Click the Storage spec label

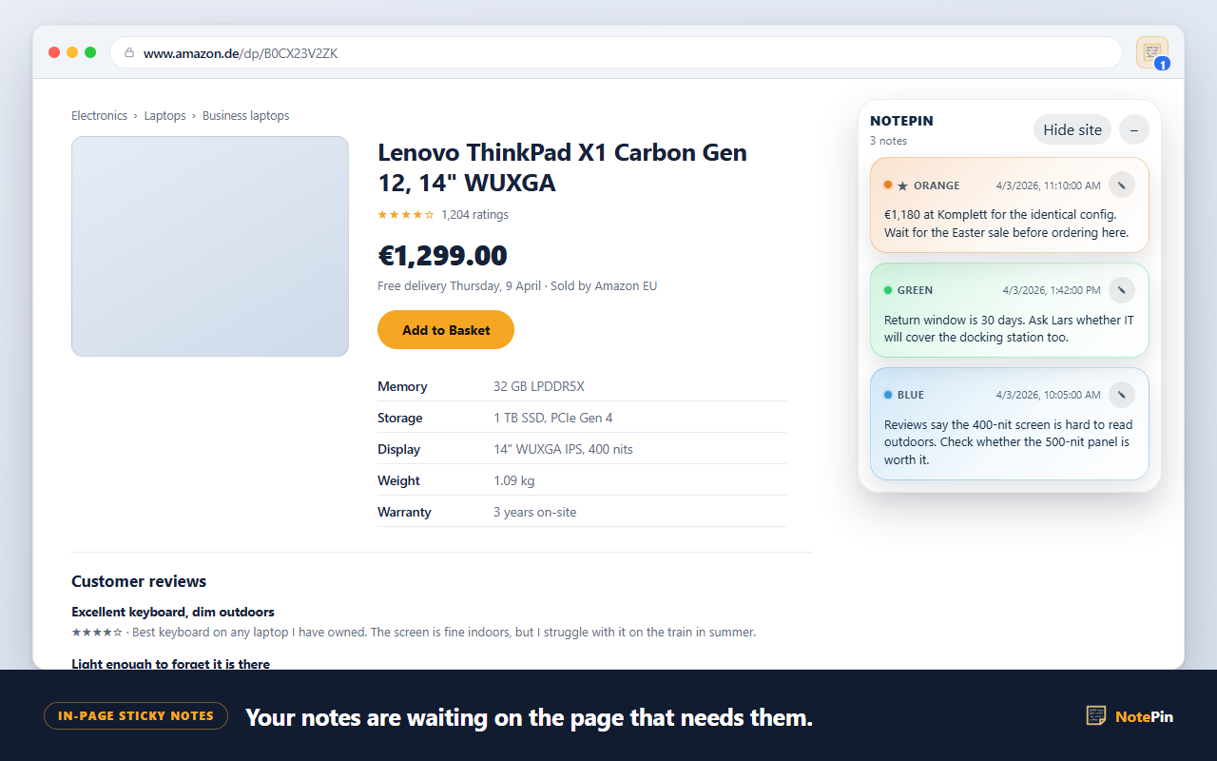[400, 418]
